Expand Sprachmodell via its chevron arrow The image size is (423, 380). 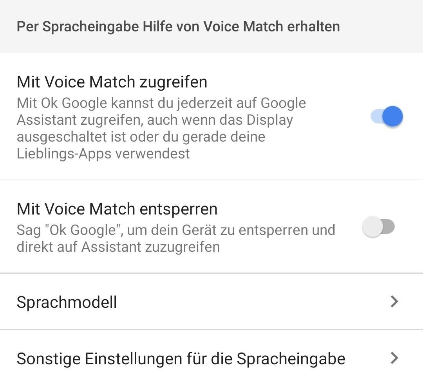point(394,302)
